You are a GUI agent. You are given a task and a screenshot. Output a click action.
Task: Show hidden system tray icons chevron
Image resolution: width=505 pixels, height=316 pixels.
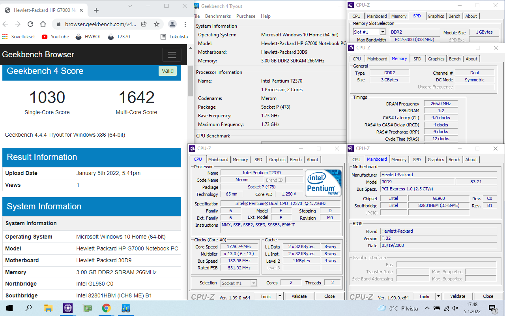(x=427, y=308)
